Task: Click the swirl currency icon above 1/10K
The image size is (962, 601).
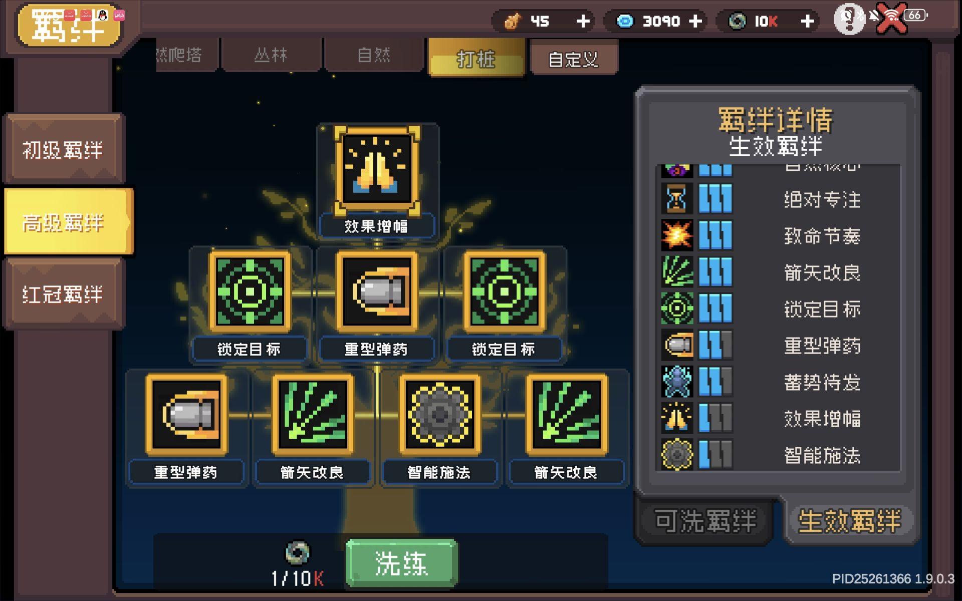Action: [x=298, y=553]
